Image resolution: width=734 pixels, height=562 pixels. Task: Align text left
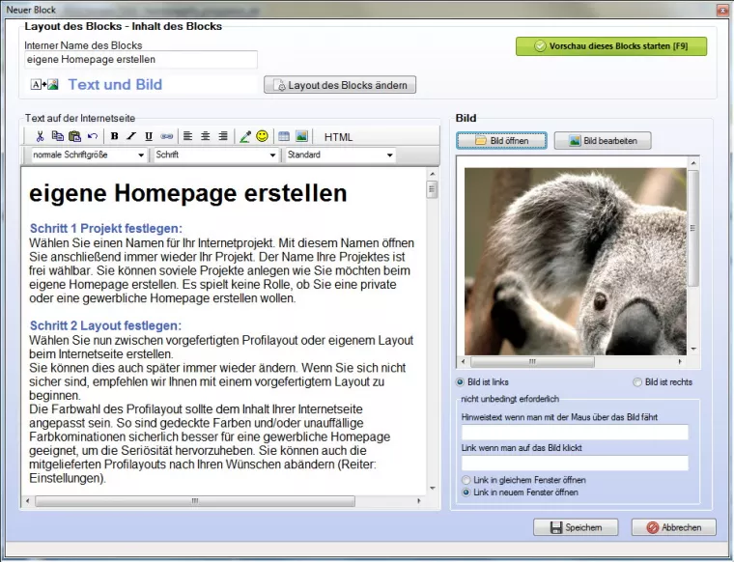(187, 136)
